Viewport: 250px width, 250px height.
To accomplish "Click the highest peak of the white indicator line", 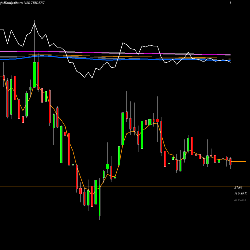I will point(34,24).
